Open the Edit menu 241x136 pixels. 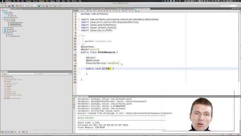pos(18,1)
